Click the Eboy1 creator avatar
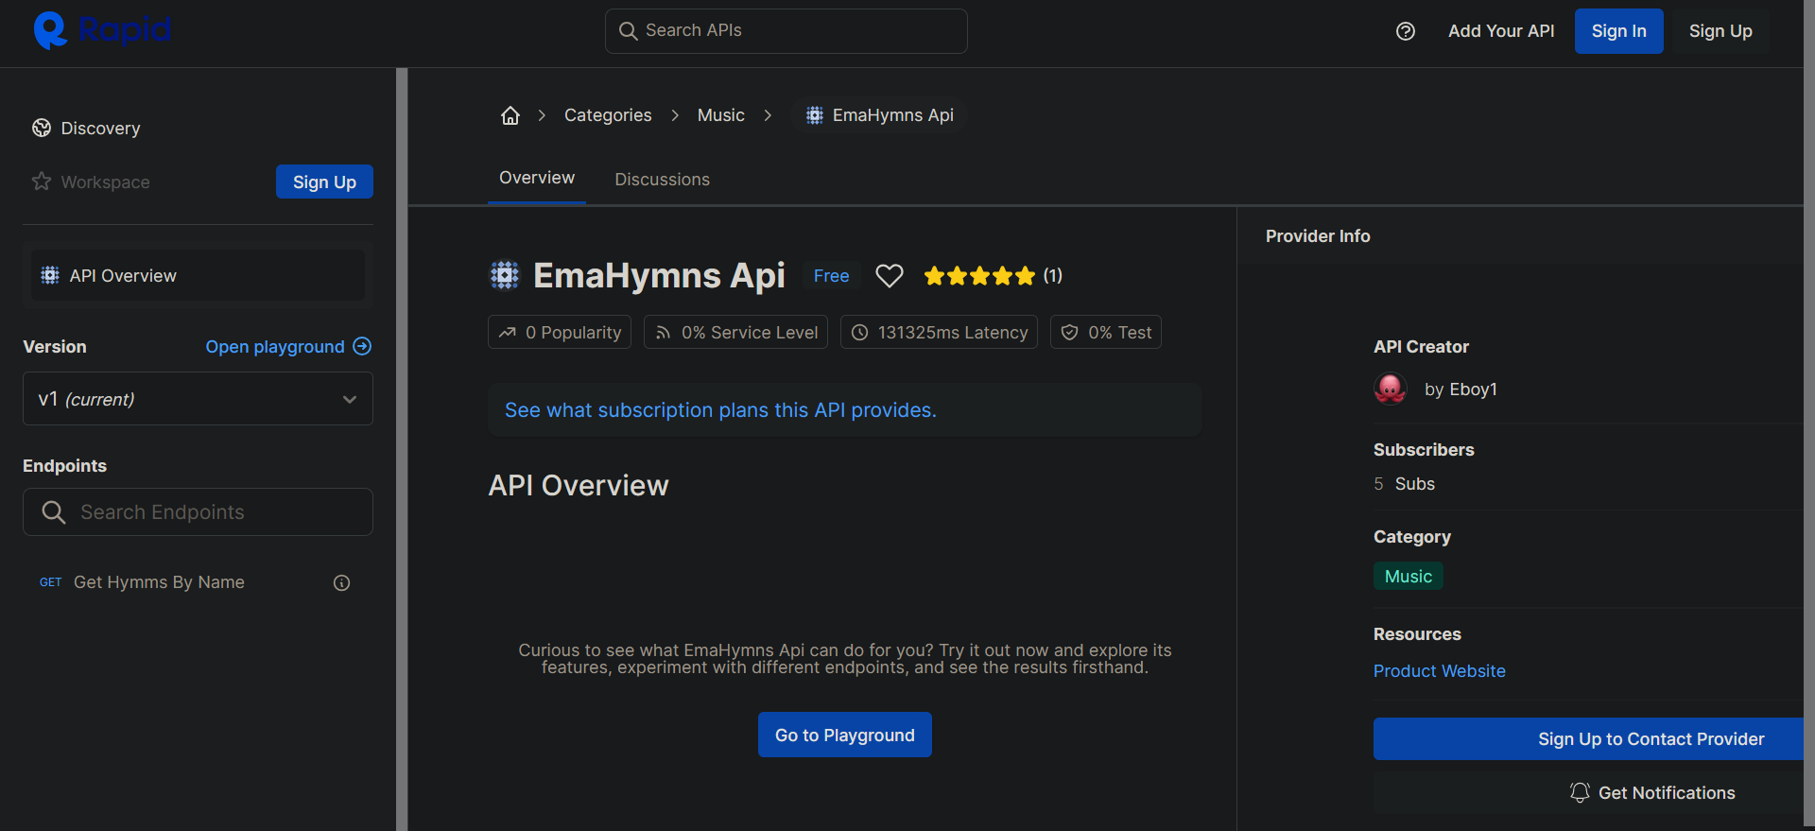1815x831 pixels. coord(1391,389)
